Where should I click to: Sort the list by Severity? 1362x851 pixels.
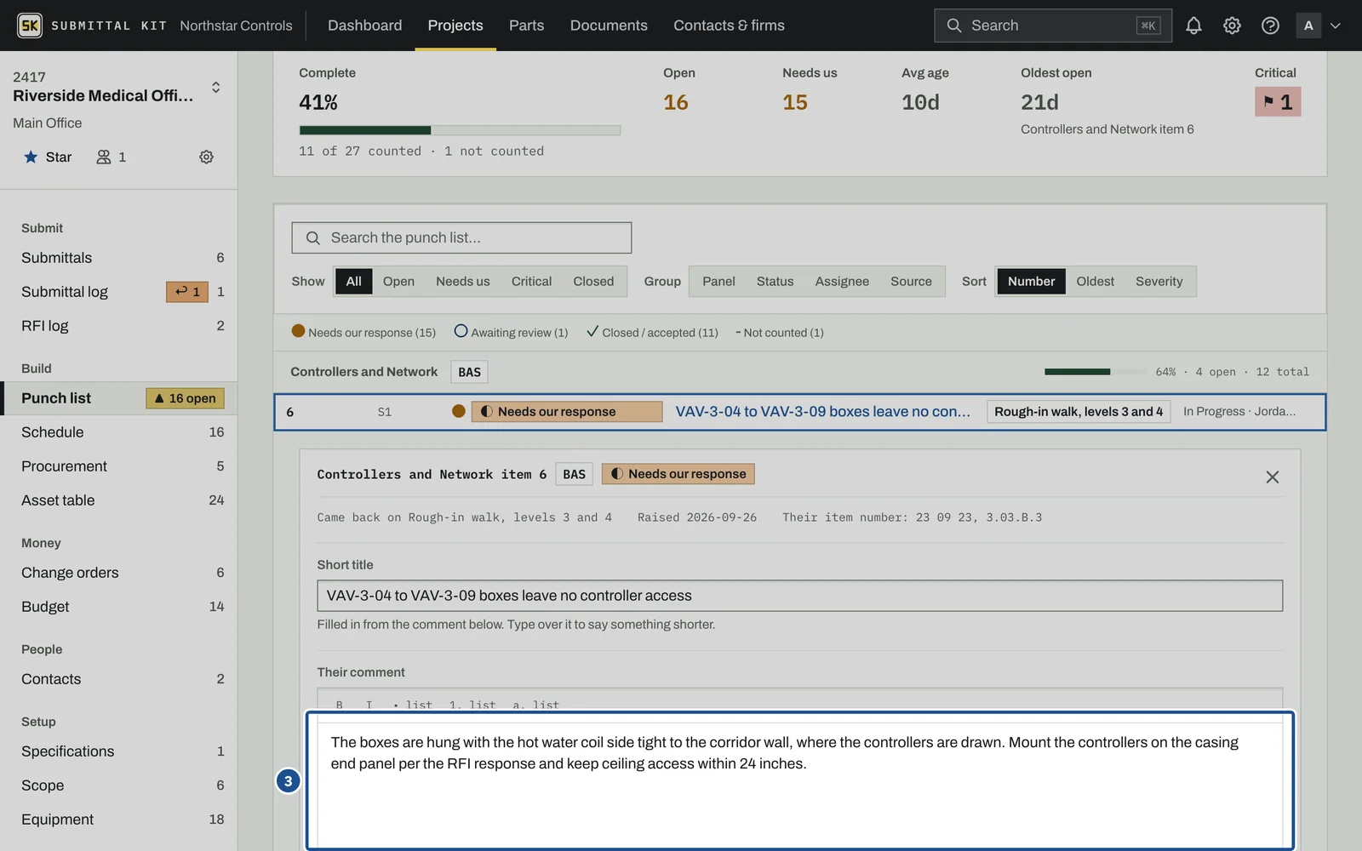point(1159,282)
